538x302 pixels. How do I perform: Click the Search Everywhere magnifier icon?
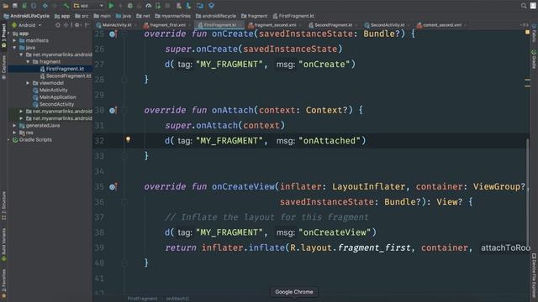point(524,6)
